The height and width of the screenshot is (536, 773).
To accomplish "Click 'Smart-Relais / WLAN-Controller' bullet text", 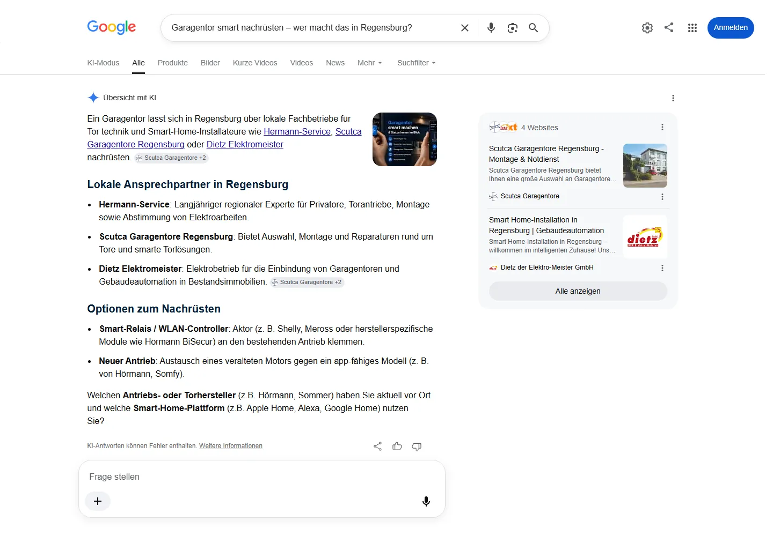I will pyautogui.click(x=164, y=329).
